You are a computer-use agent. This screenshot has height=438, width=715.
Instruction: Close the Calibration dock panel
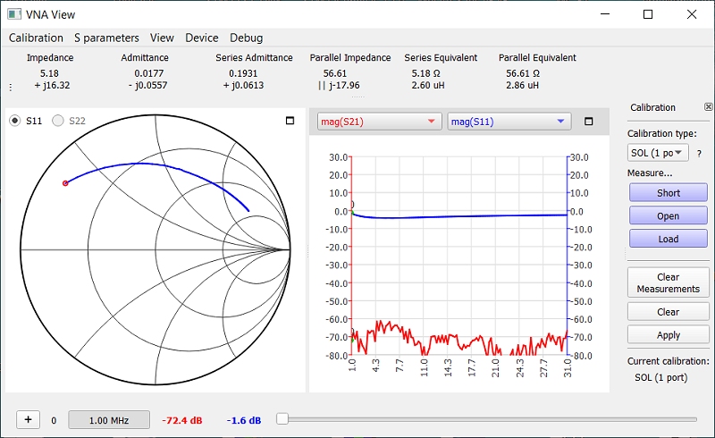[x=708, y=106]
